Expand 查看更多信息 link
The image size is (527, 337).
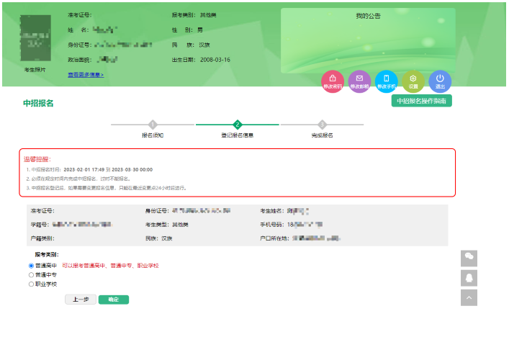coord(86,74)
